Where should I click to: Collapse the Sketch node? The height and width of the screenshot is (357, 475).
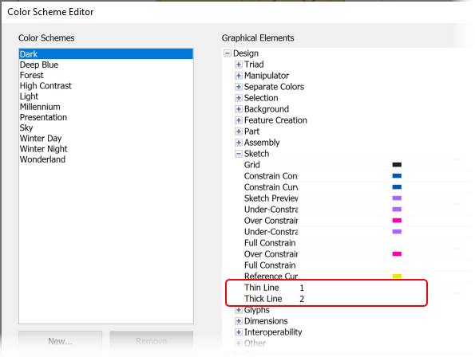239,154
